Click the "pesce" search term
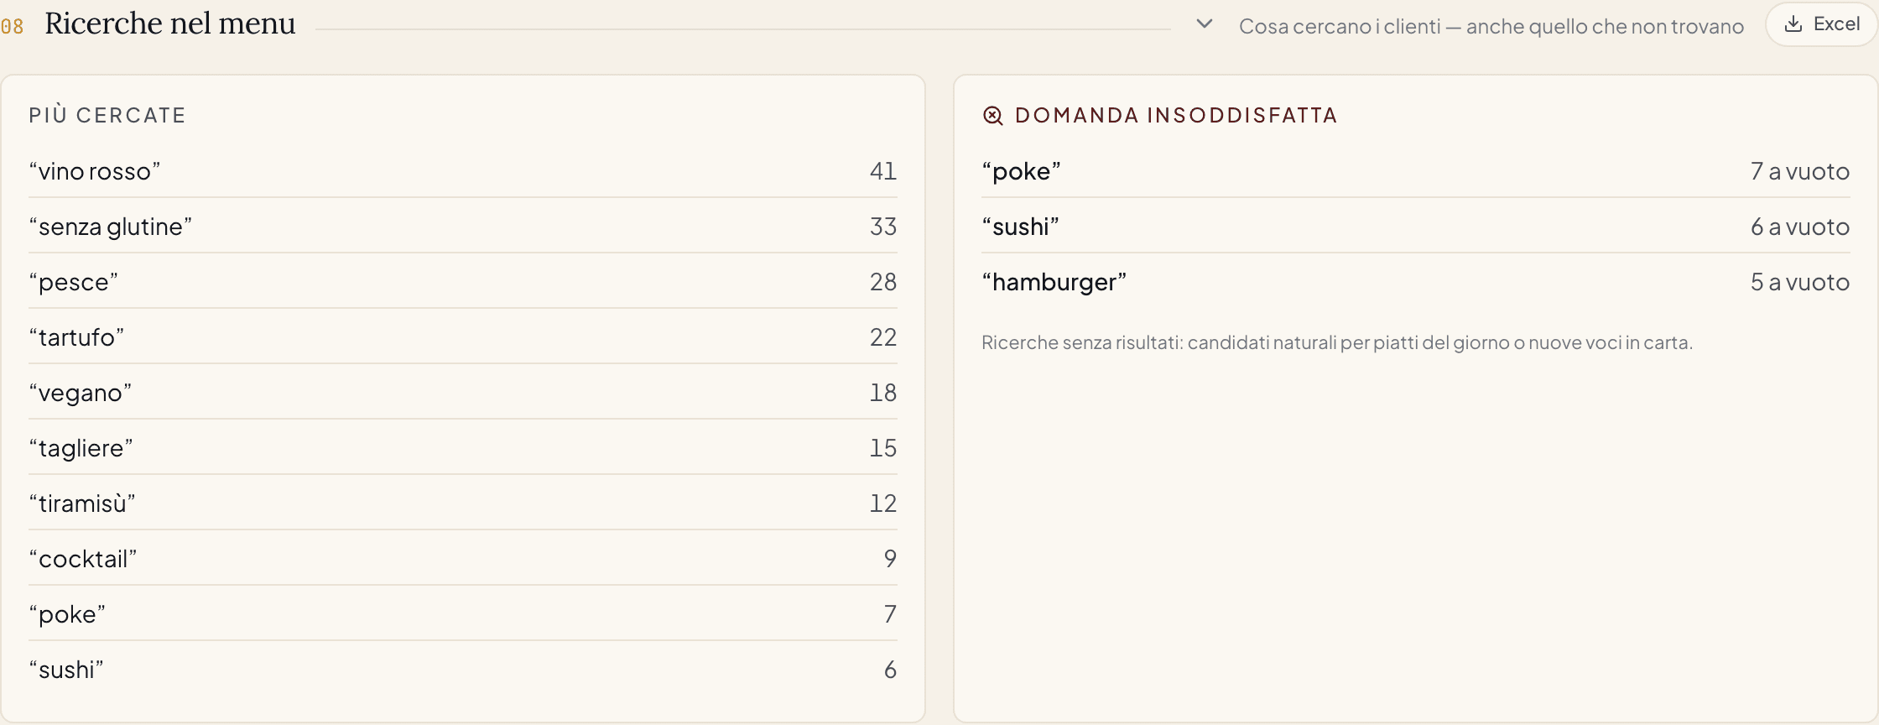This screenshot has height=725, width=1879. [x=74, y=282]
